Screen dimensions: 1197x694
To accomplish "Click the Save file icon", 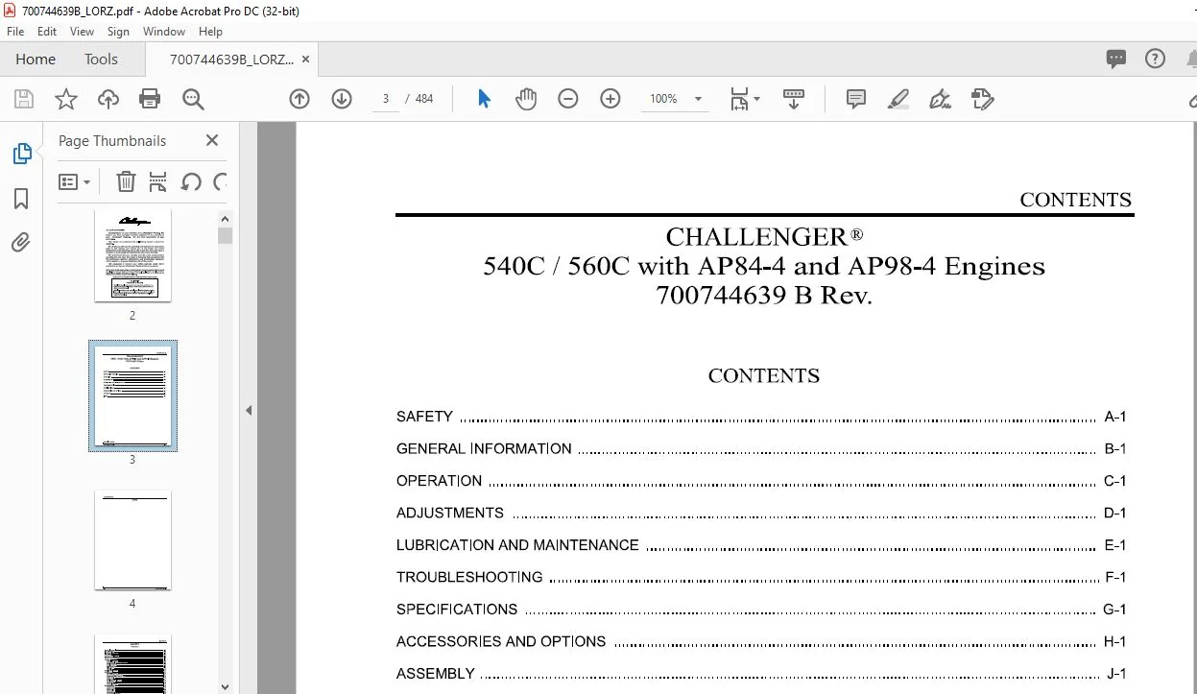I will (24, 99).
